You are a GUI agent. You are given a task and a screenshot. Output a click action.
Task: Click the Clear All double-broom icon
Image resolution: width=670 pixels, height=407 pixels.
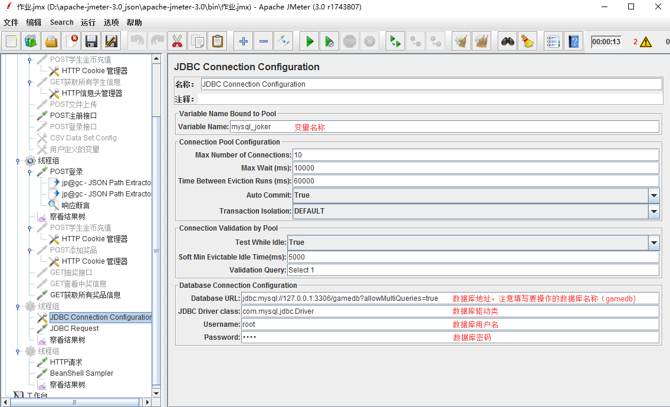pos(482,41)
